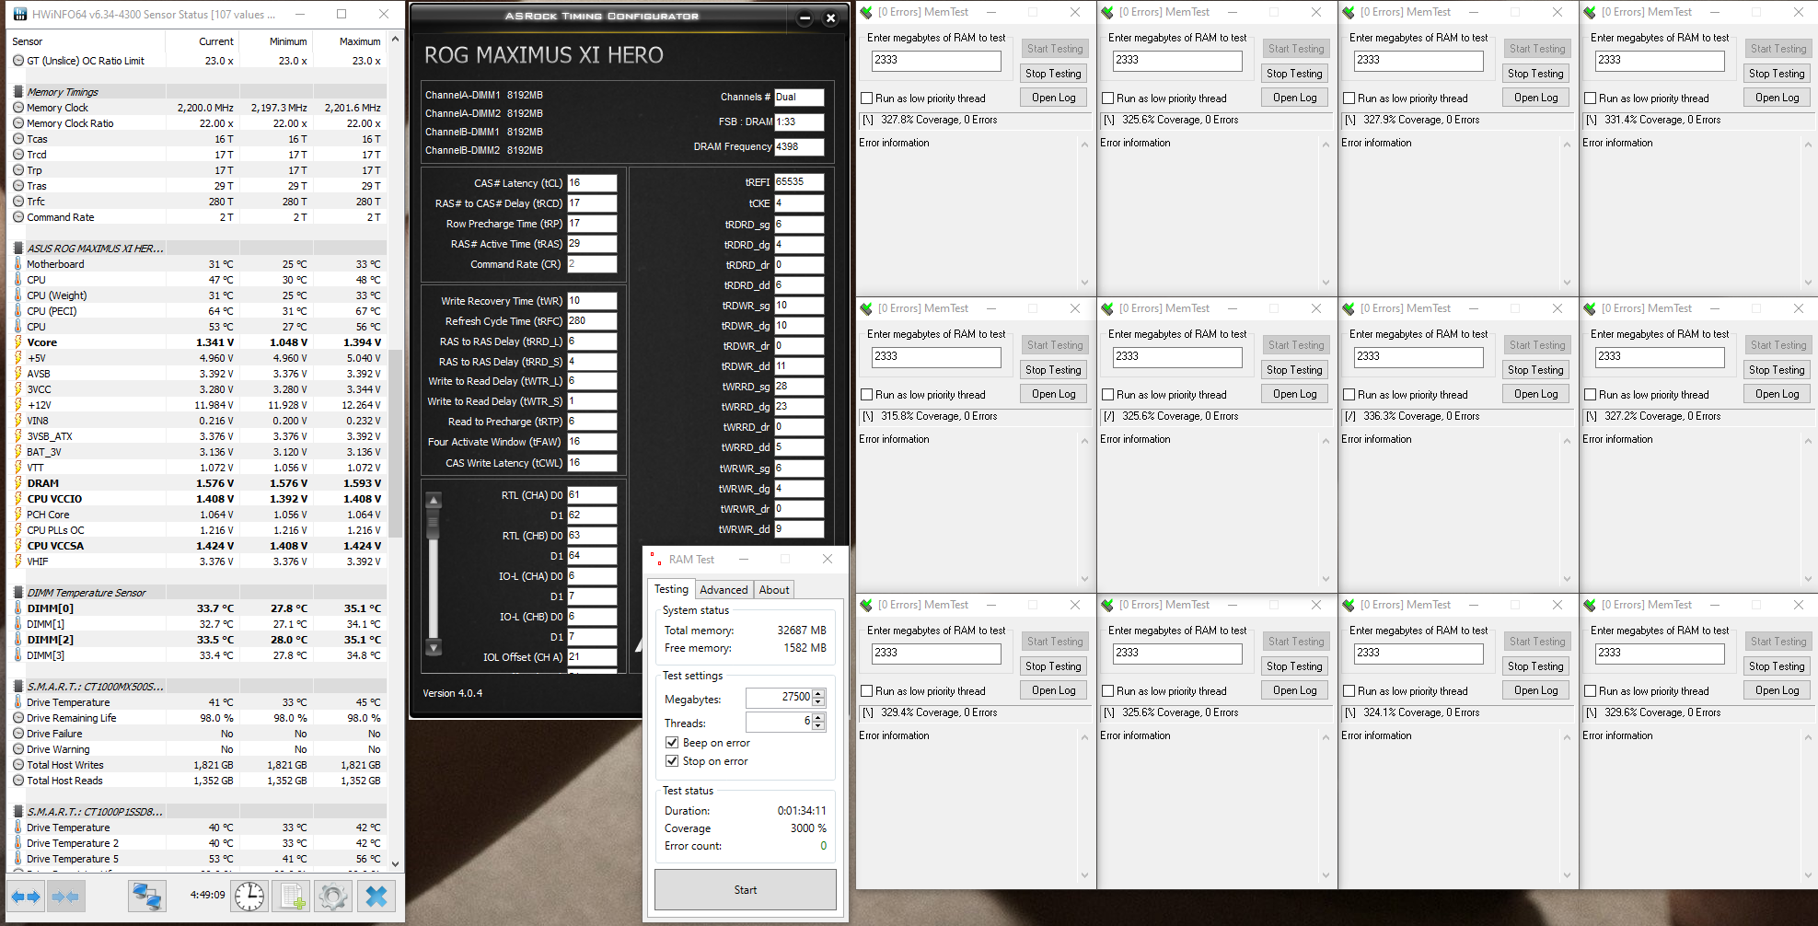Close the ASRock Timing Configurator window
The image size is (1818, 926).
(830, 17)
